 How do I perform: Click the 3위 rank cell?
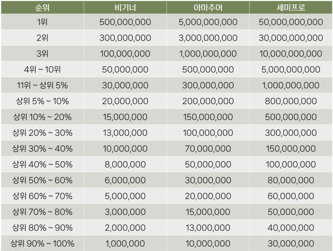point(42,54)
